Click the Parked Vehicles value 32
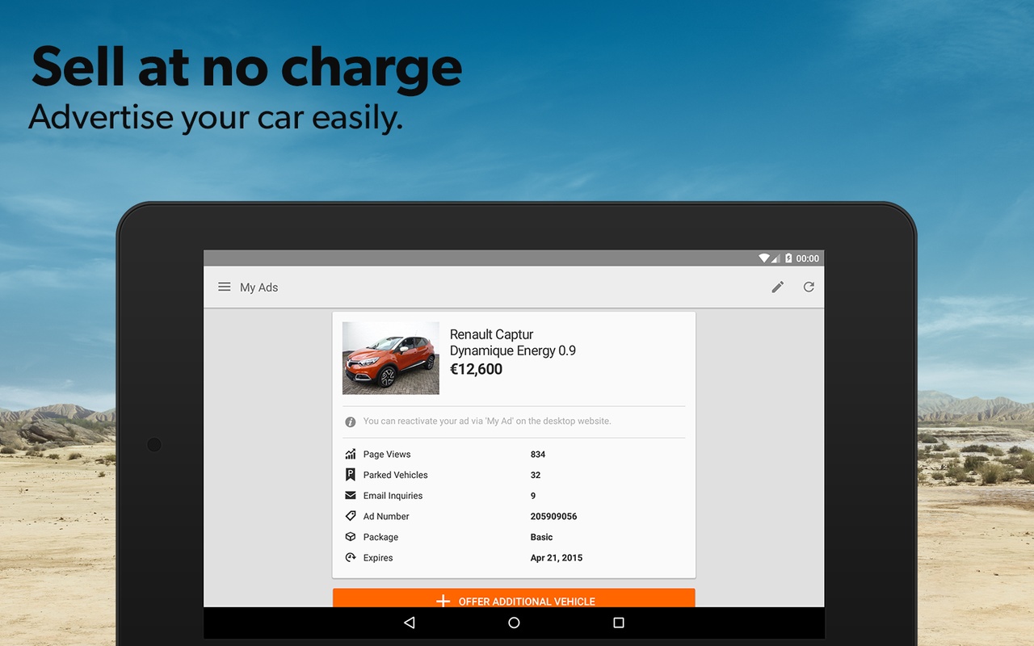Image resolution: width=1034 pixels, height=646 pixels. (x=536, y=475)
